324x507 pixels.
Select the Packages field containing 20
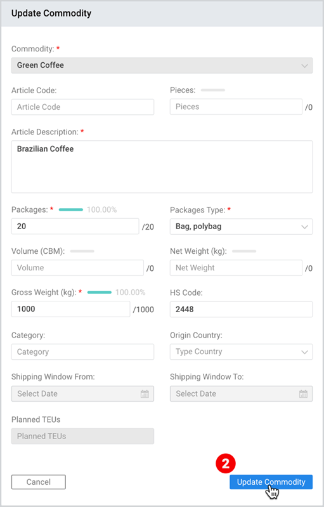75,227
